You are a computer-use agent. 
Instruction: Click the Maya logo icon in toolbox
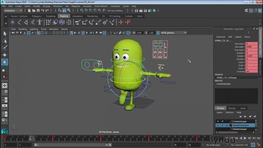click(x=5, y=131)
